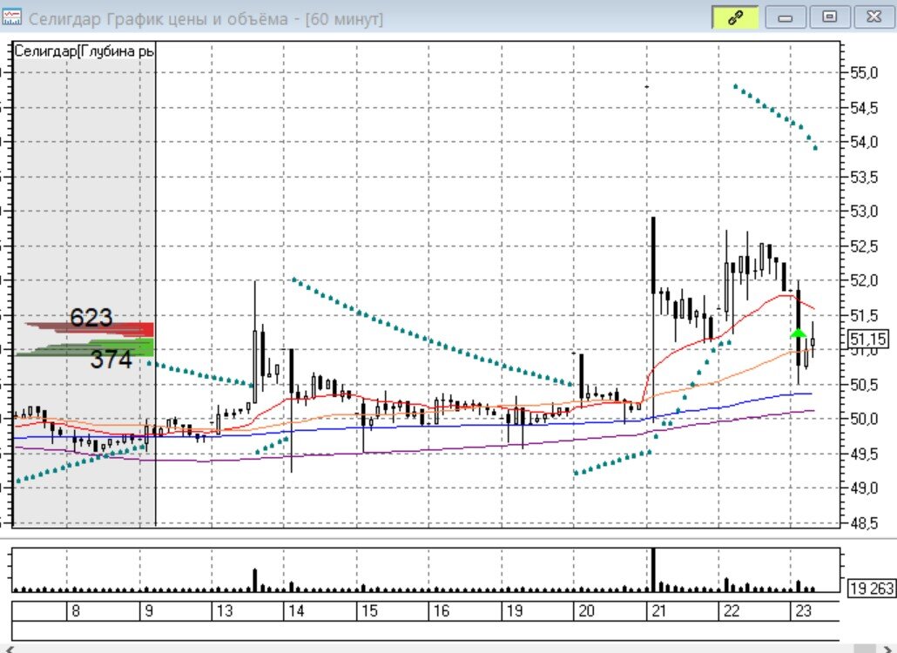897x653 pixels.
Task: Click the 51,5 price axis label
Action: (864, 315)
